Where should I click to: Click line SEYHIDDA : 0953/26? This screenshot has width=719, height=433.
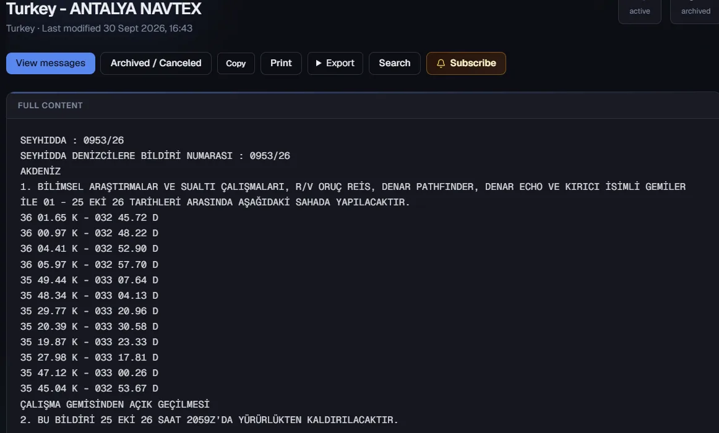click(x=72, y=140)
